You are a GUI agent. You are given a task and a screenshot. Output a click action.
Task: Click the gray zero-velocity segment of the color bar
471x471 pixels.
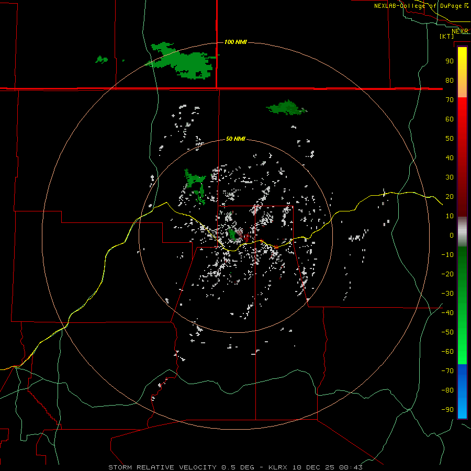(x=462, y=232)
